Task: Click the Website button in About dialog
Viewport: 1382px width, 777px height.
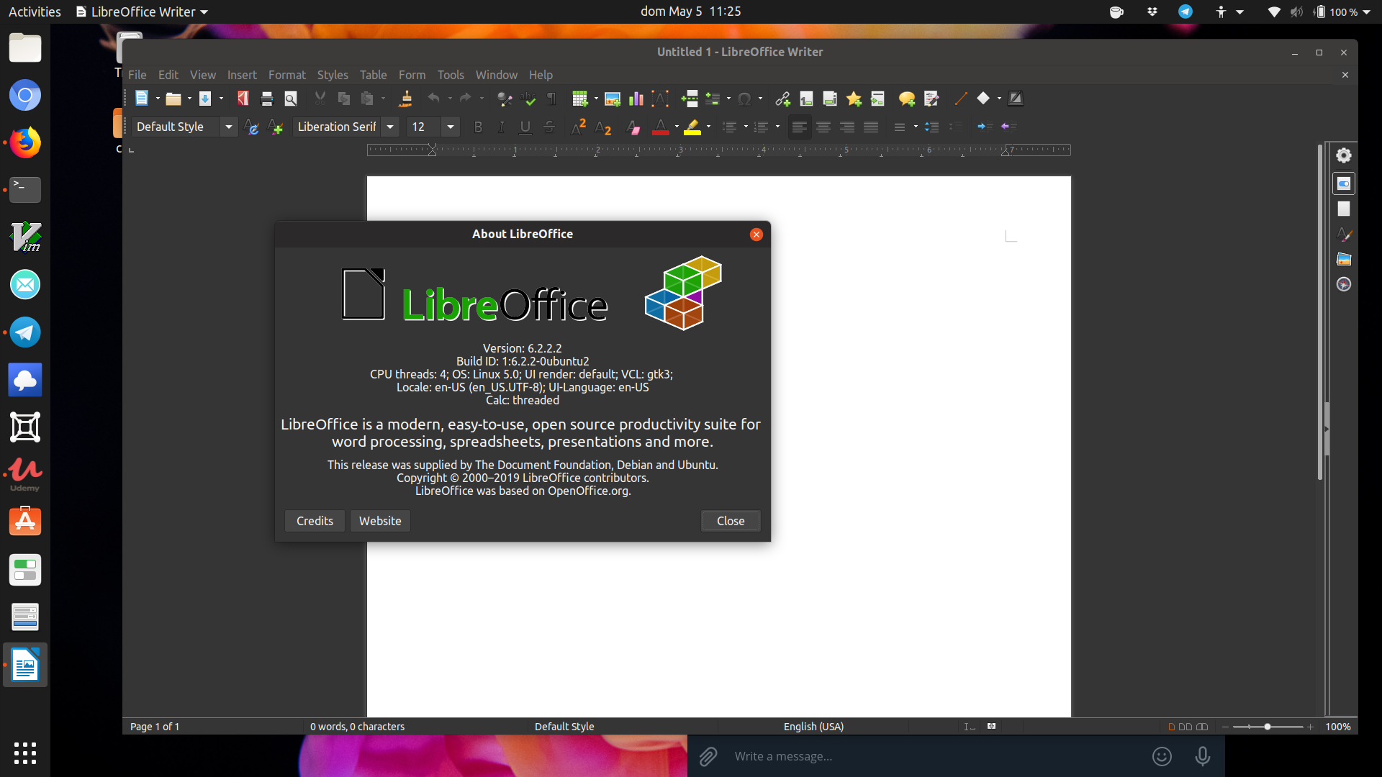Action: pos(380,521)
